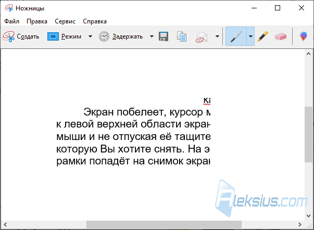Click the horizontal scrollbar left arrow
Viewport: 314px width, 230px height.
click(5, 224)
